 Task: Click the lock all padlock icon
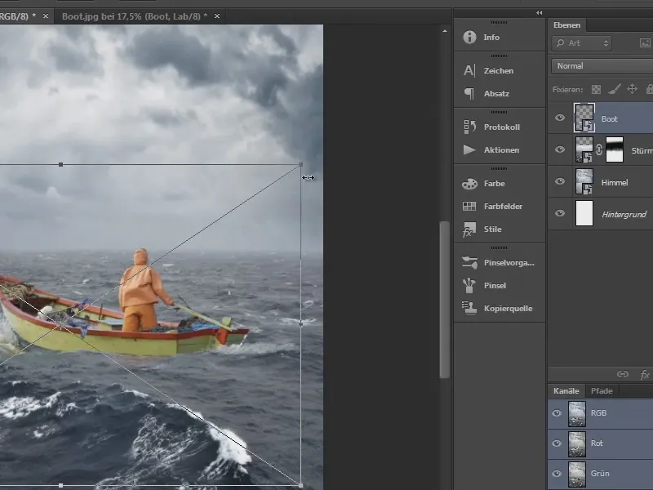(649, 89)
